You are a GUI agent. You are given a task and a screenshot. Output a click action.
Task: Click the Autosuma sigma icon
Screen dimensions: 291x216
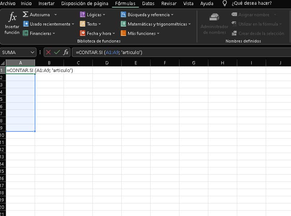point(26,15)
